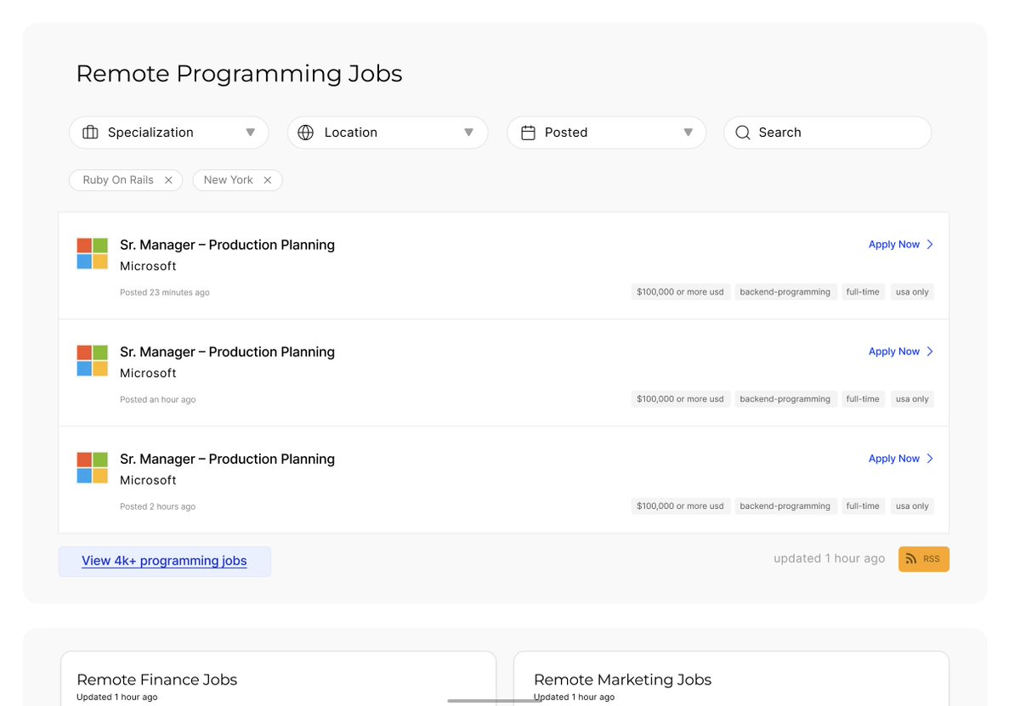Open View 4k+ programming jobs link
1020x706 pixels.
pos(164,561)
